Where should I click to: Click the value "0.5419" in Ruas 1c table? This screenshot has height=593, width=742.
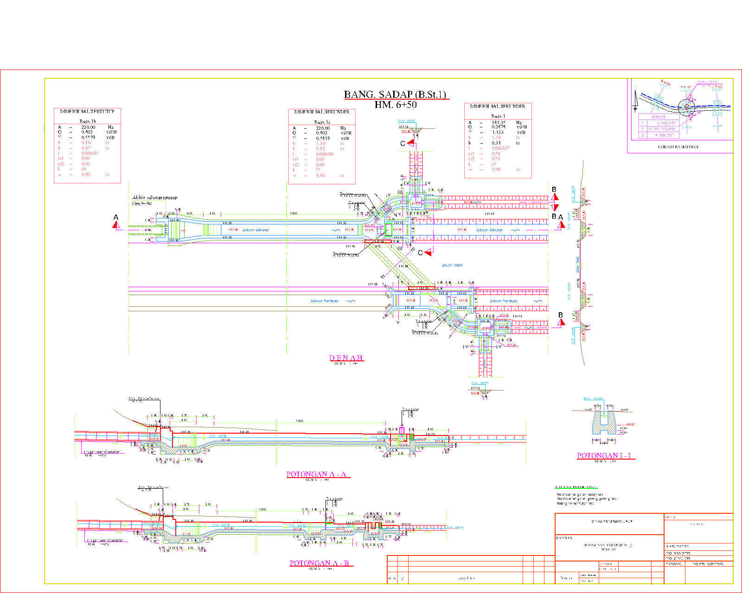(323, 139)
